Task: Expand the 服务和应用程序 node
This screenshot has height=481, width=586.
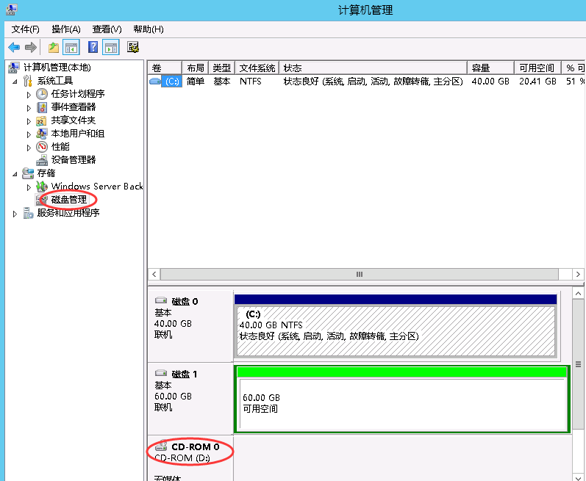Action: click(x=16, y=214)
